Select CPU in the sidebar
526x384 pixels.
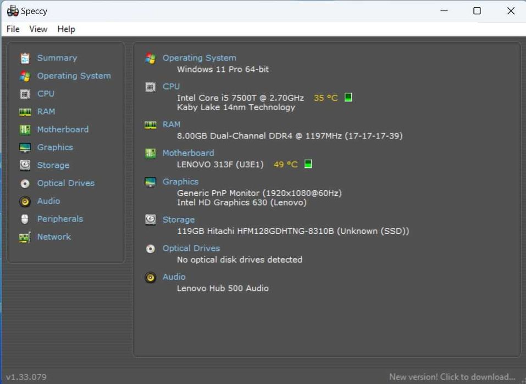46,94
